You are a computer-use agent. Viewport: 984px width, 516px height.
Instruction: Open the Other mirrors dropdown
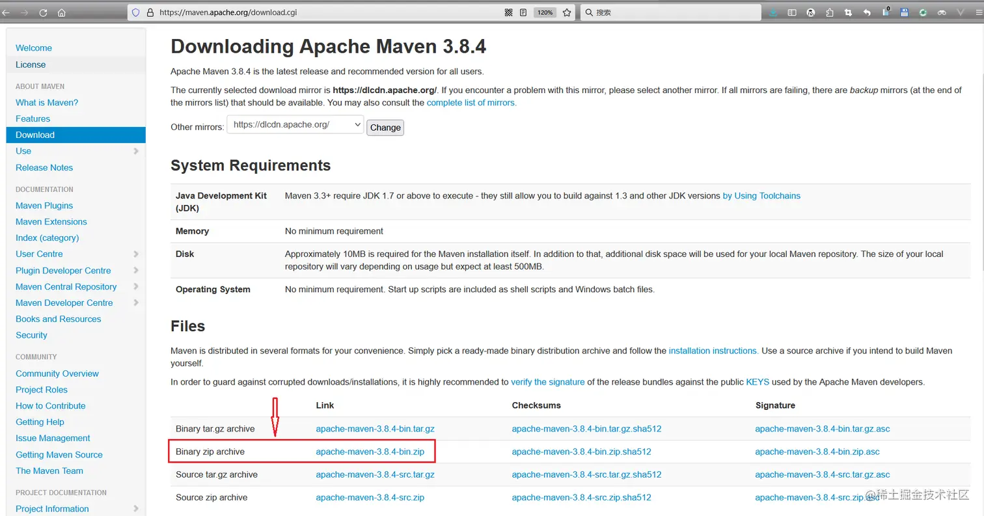tap(295, 124)
